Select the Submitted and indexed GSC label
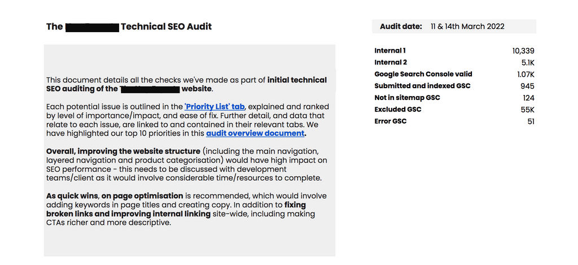The image size is (578, 265). point(422,86)
